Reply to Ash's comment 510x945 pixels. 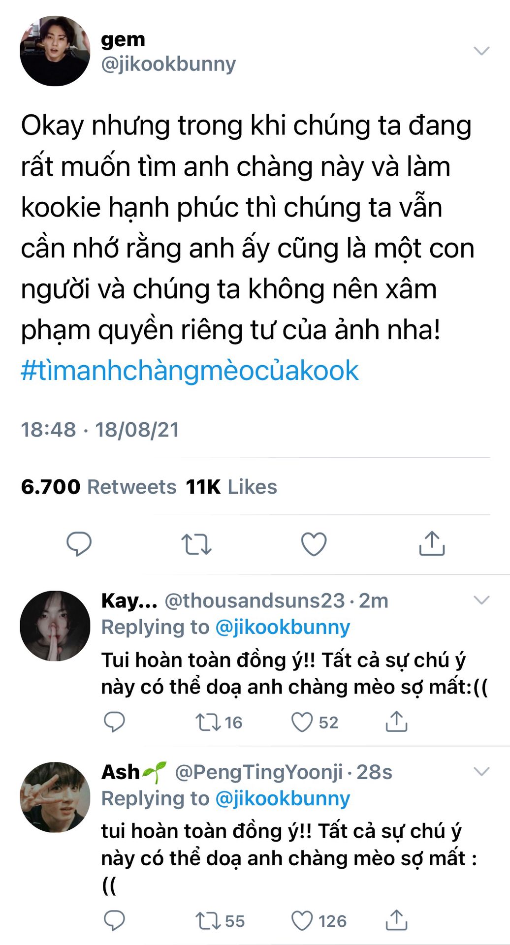coord(114,920)
